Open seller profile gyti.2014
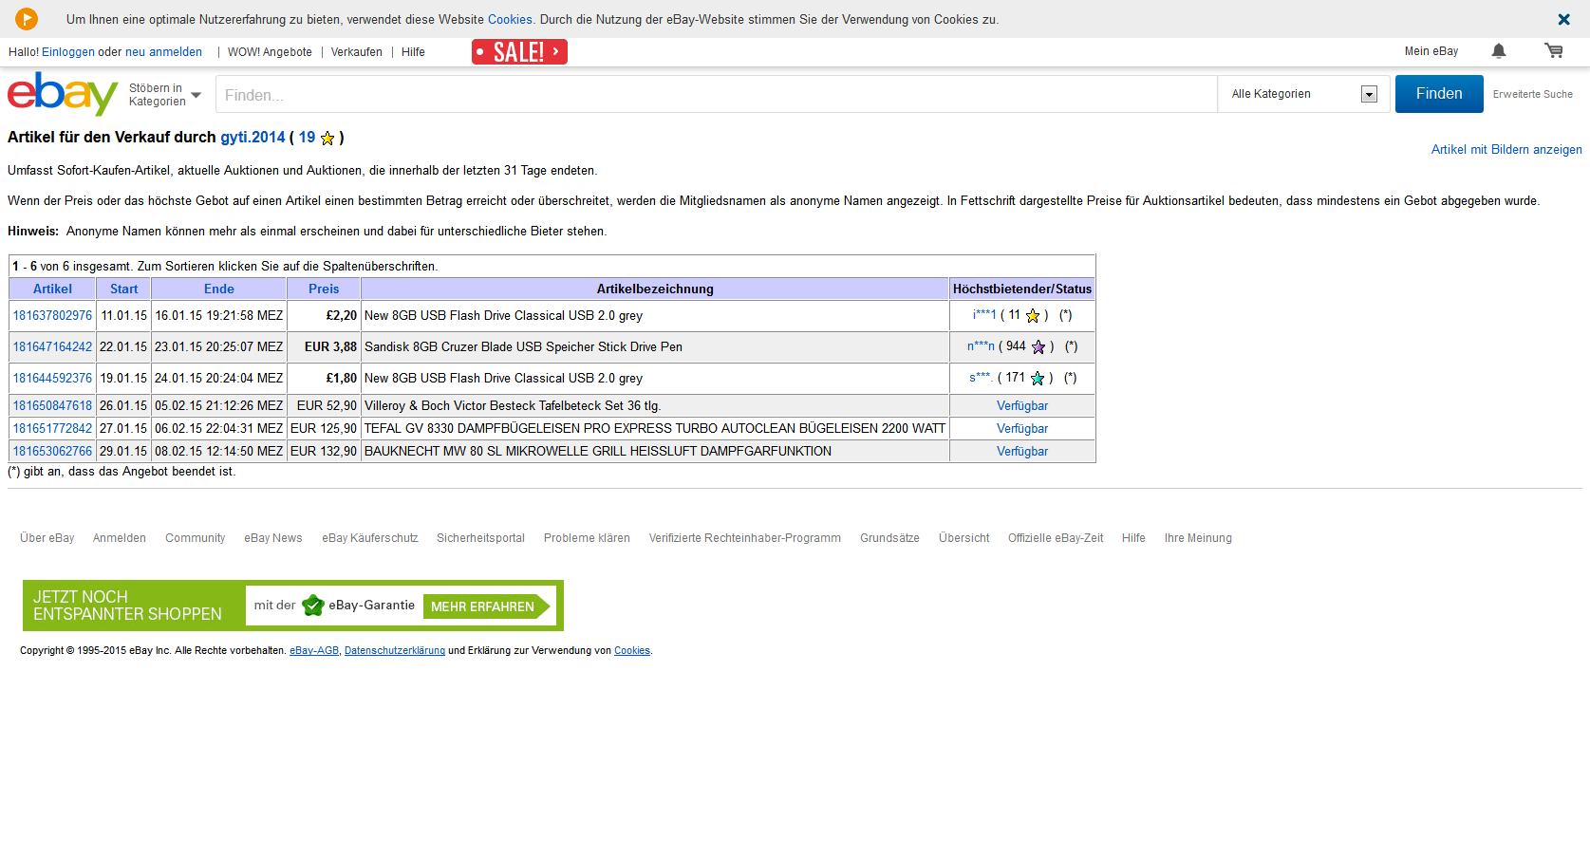This screenshot has width=1590, height=858. [x=253, y=138]
